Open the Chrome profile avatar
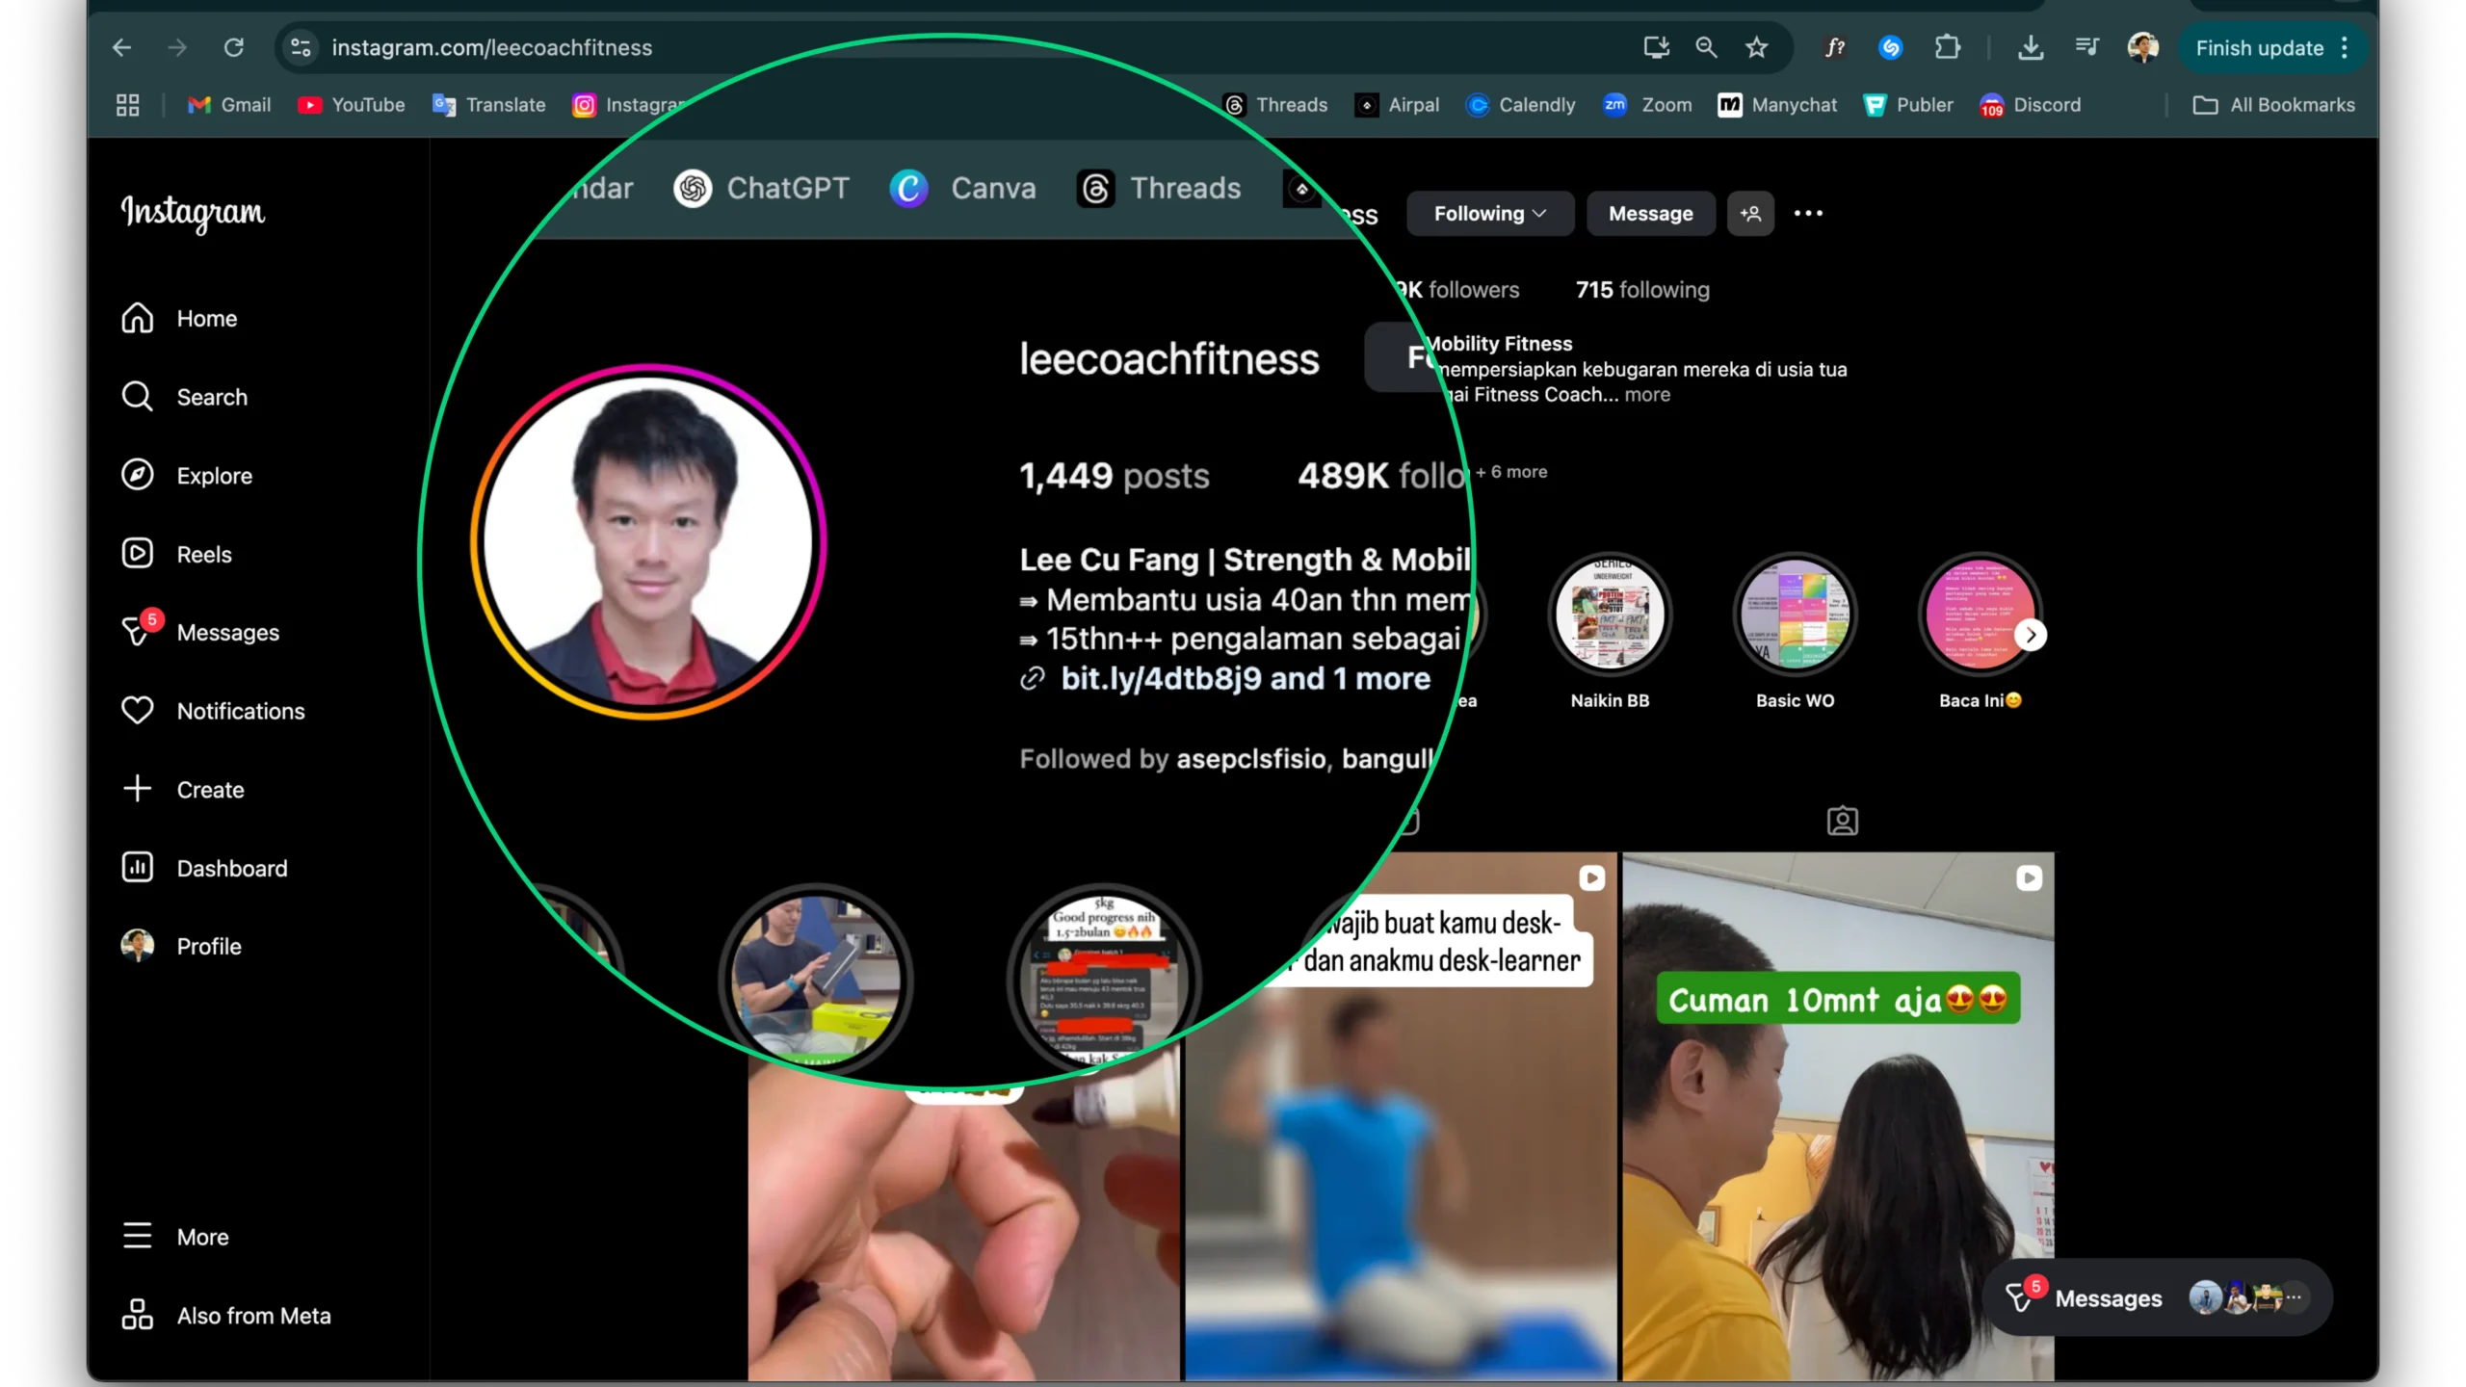 coord(2142,47)
